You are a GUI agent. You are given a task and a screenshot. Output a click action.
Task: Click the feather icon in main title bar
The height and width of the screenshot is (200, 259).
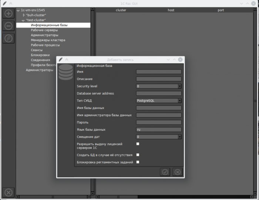5,3
